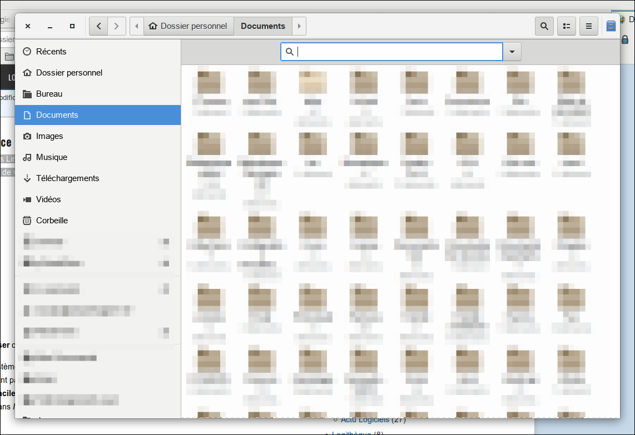The image size is (635, 435).
Task: Click the Documents path bar button
Action: [263, 26]
